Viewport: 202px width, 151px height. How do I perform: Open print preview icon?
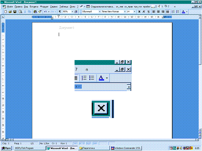click(x=20, y=12)
